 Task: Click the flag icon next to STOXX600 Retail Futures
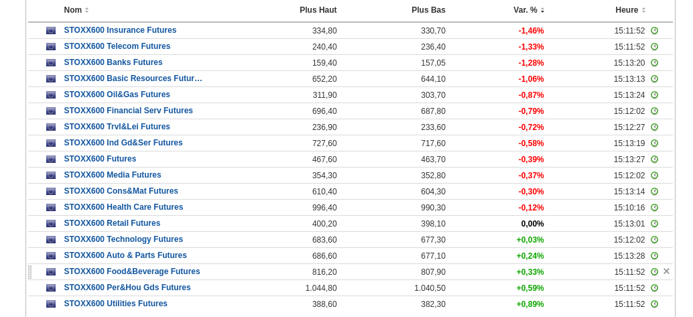51,224
